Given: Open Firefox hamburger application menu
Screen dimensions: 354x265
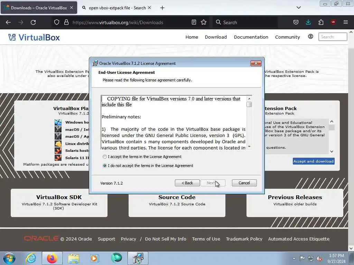Looking at the screenshot, I should pyautogui.click(x=346, y=22).
